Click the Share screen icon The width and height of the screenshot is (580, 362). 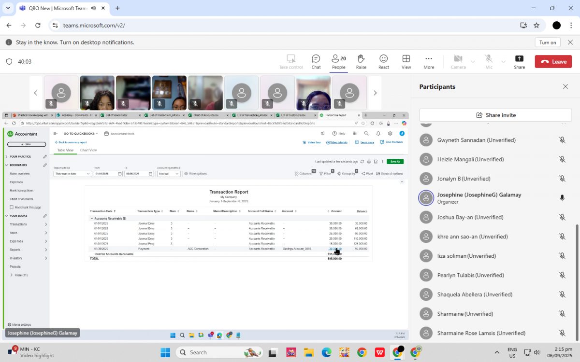click(519, 61)
